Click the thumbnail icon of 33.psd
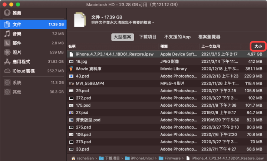 pos(71,149)
